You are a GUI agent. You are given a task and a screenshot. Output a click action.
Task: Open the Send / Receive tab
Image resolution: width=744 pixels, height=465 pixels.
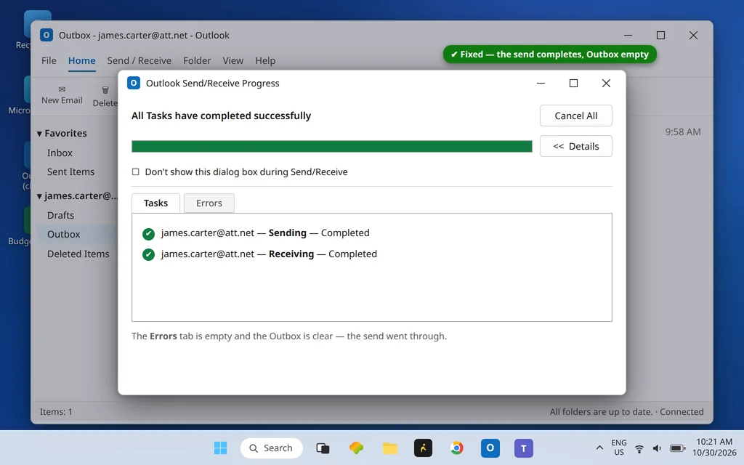click(x=139, y=61)
